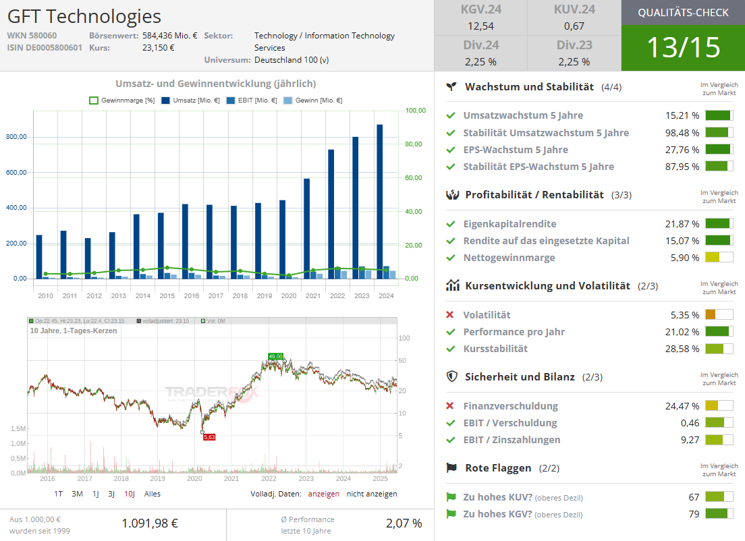Click the checkmark beside Umsatzwachstum 5 Jahre
Image resolution: width=745 pixels, height=541 pixels.
[451, 115]
